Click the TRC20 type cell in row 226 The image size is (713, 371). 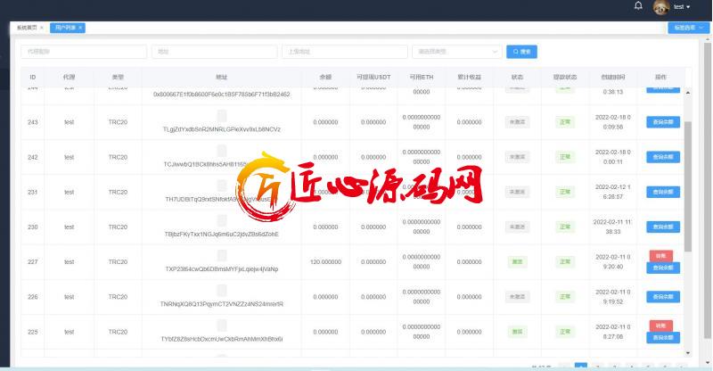[118, 297]
